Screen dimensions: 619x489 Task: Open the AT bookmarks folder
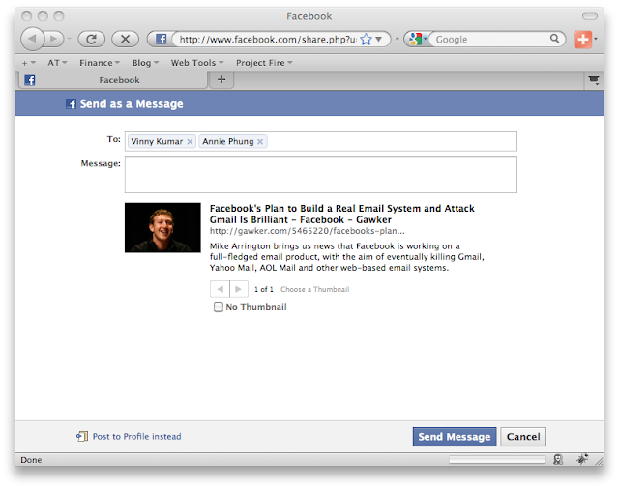pos(57,63)
